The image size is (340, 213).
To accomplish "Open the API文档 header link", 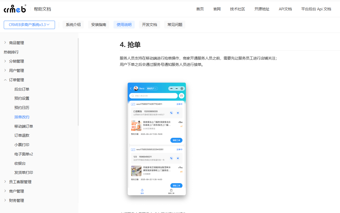I will tap(285, 9).
